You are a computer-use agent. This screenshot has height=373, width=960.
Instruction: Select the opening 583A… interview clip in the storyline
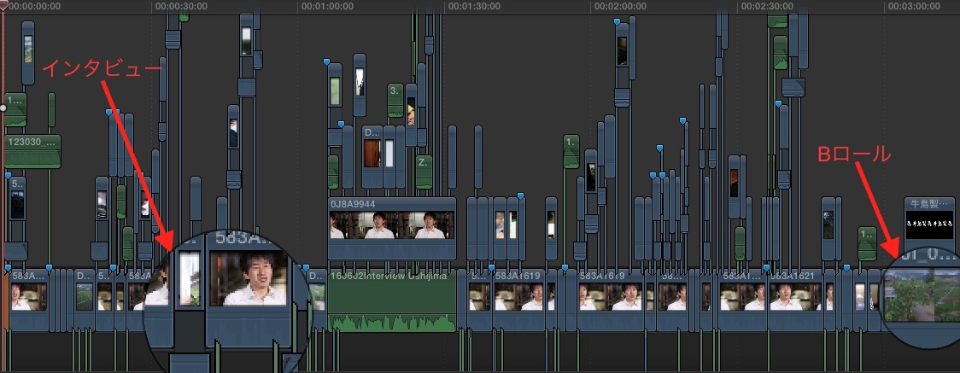click(x=29, y=300)
